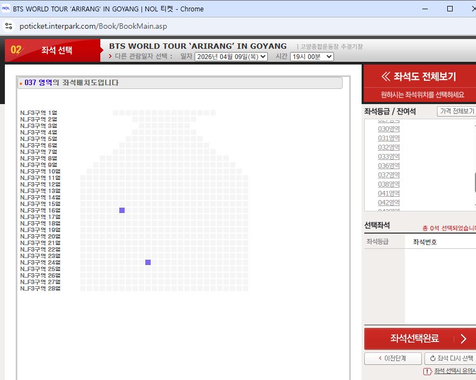Click the BTS WORLD TOUR 'ARIRANG' IN GOYANG title
Image resolution: width=476 pixels, height=380 pixels.
198,46
